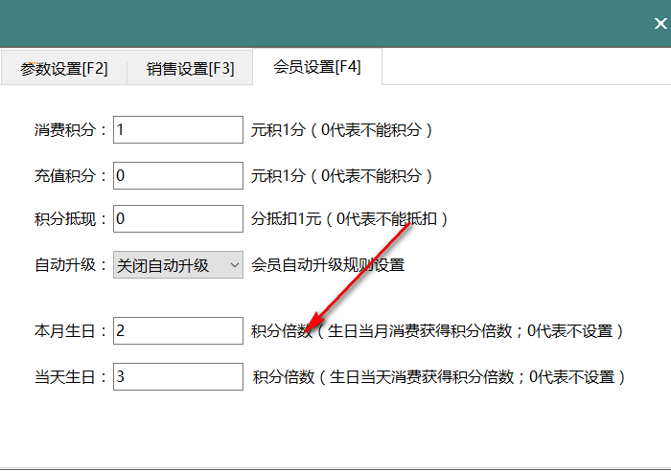671x472 pixels.
Task: Switch to the 参数设置[F2] tab
Action: (64, 68)
